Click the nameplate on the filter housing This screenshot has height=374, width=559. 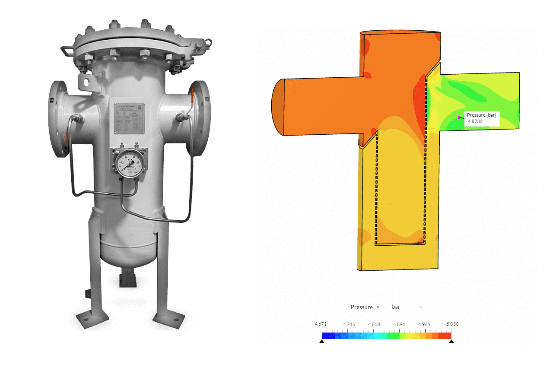click(129, 118)
